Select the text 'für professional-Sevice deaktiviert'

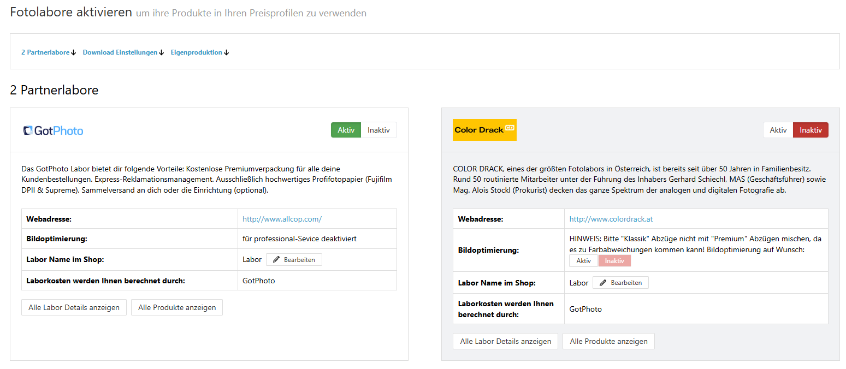299,239
